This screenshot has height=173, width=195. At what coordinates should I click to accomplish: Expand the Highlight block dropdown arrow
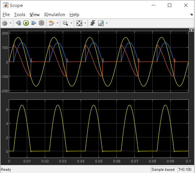click(58, 23)
